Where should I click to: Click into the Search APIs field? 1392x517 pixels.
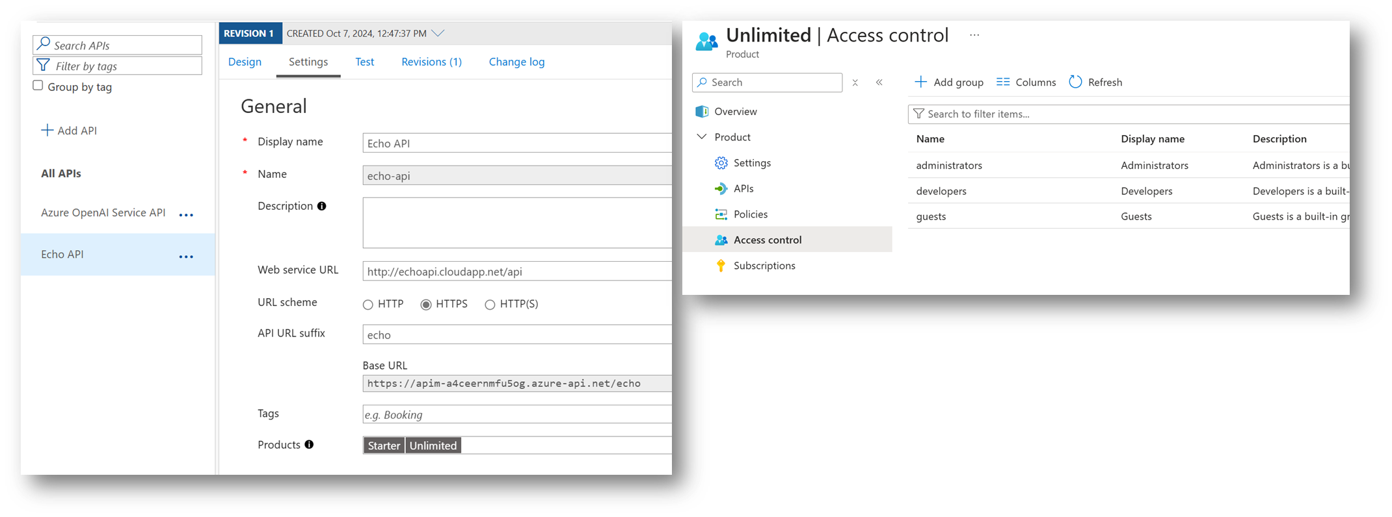pyautogui.click(x=117, y=45)
